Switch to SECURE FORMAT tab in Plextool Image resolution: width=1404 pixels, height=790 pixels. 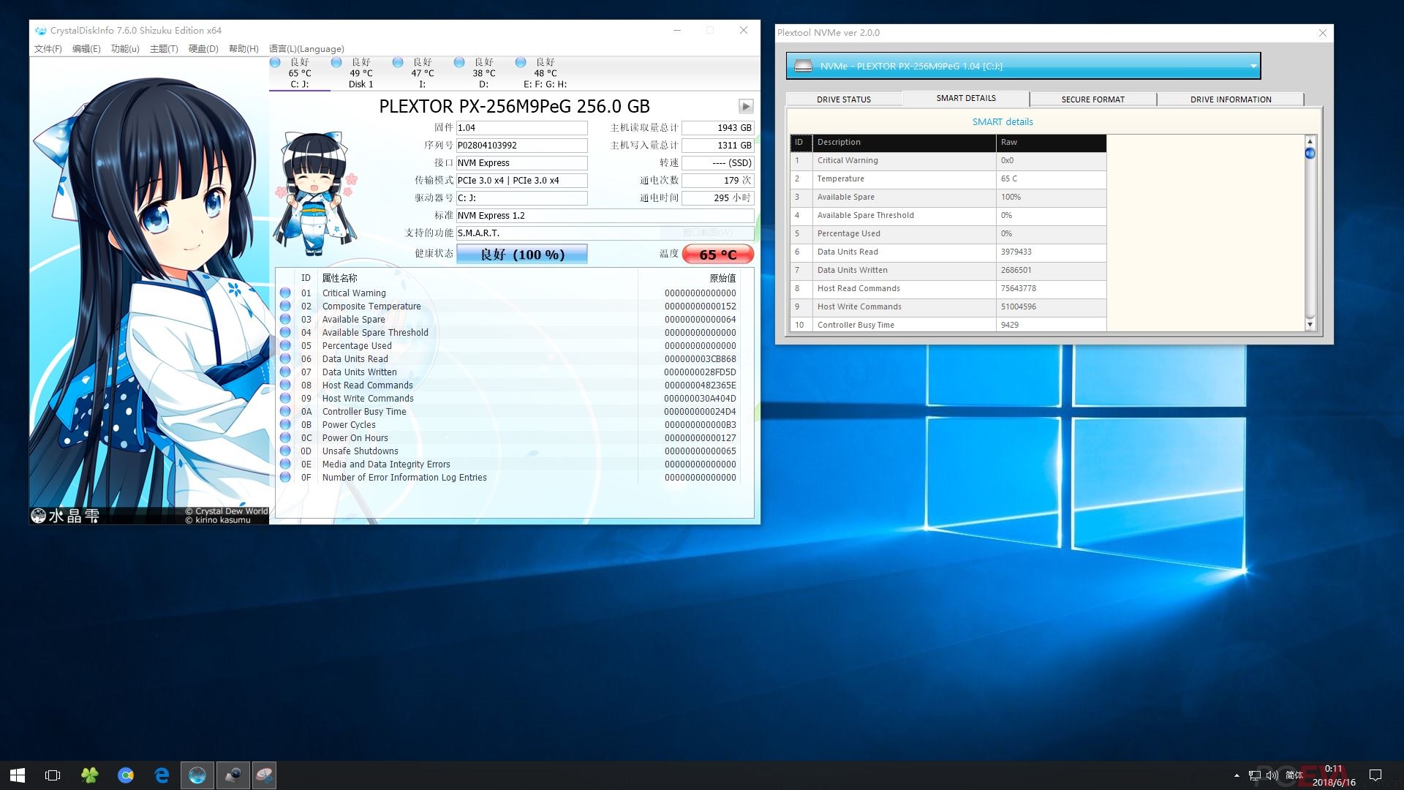tap(1093, 99)
